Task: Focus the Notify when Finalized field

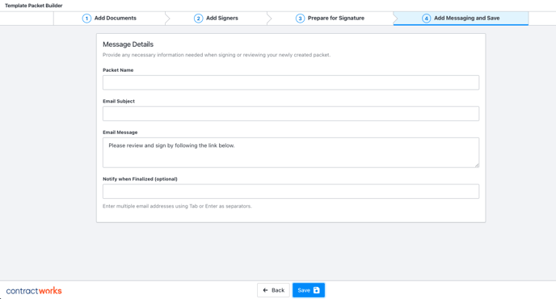Action: [291, 192]
